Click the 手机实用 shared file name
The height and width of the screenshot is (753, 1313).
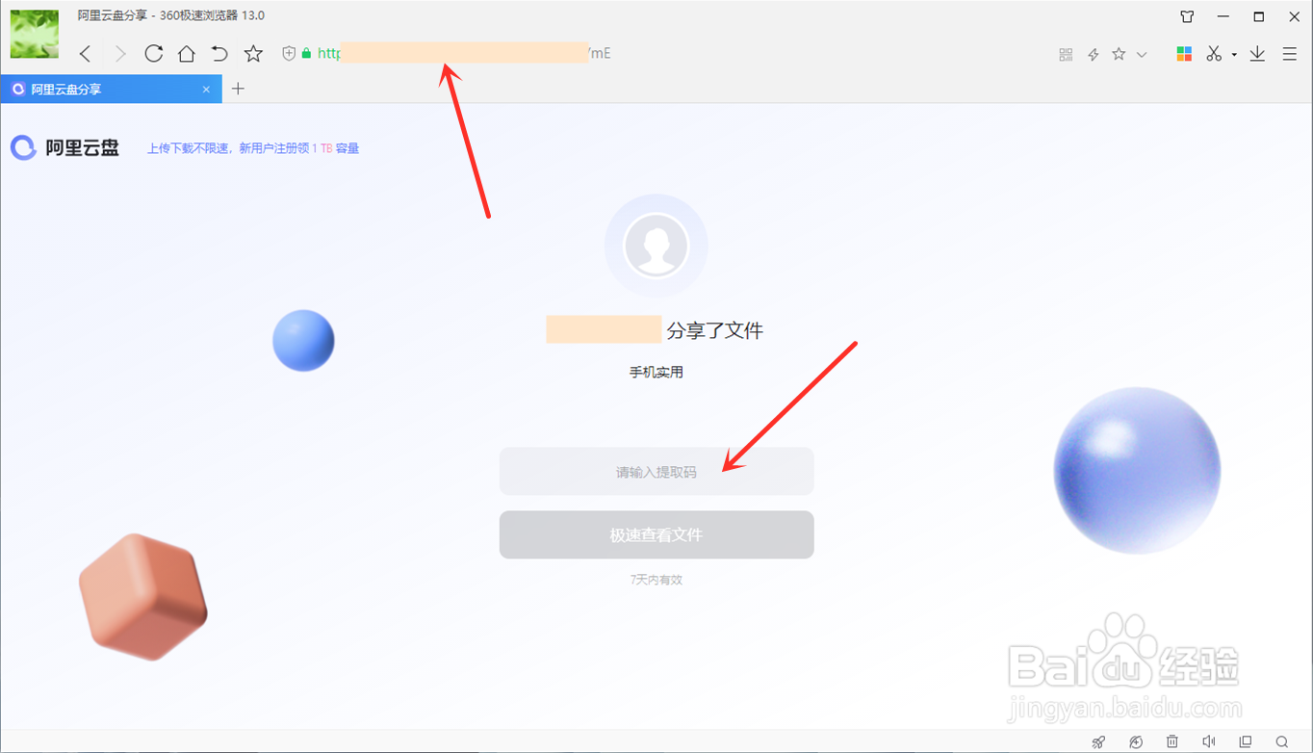pos(656,372)
